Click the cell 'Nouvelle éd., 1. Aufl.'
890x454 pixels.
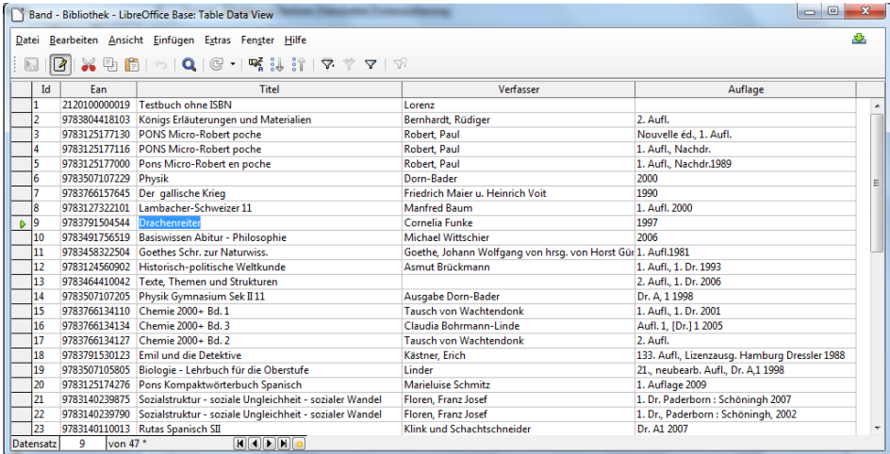coord(746,135)
